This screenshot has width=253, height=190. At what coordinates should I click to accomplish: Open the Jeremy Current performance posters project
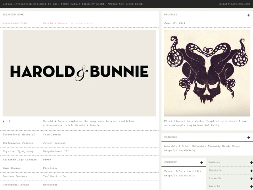54,143
